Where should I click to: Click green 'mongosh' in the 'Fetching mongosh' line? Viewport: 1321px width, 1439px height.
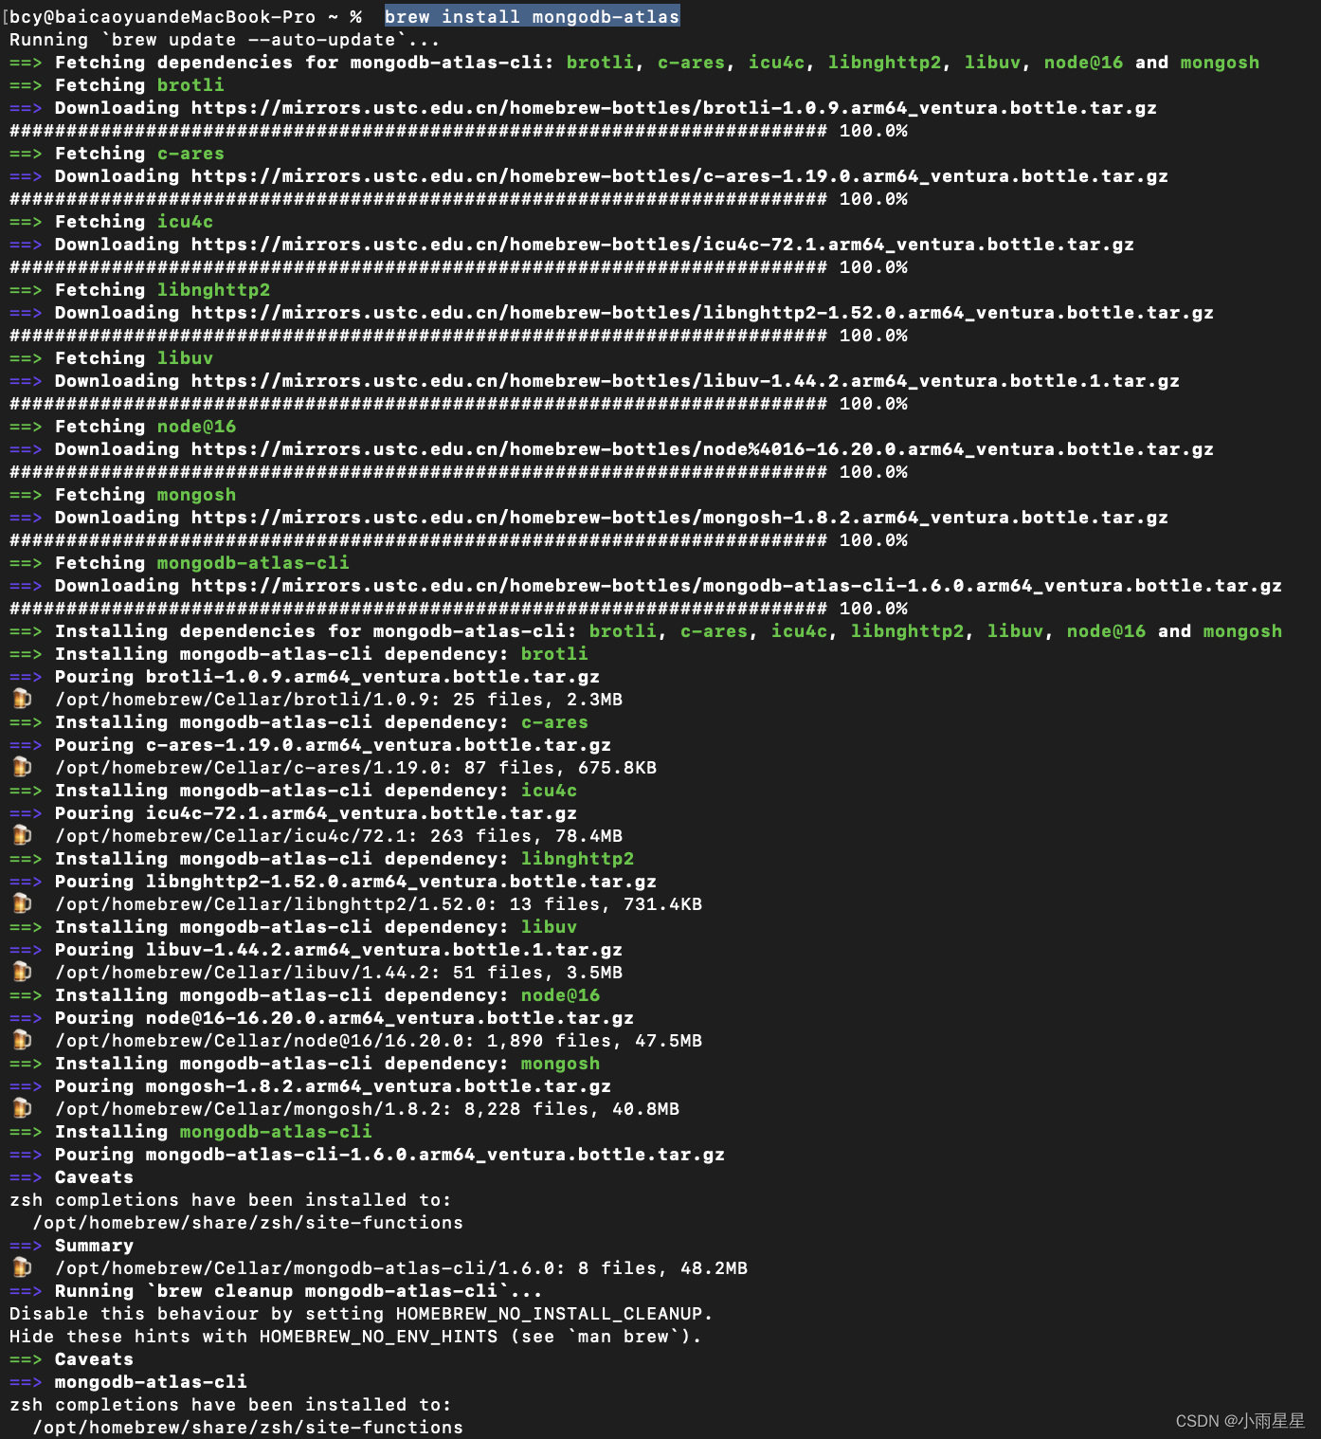(196, 495)
